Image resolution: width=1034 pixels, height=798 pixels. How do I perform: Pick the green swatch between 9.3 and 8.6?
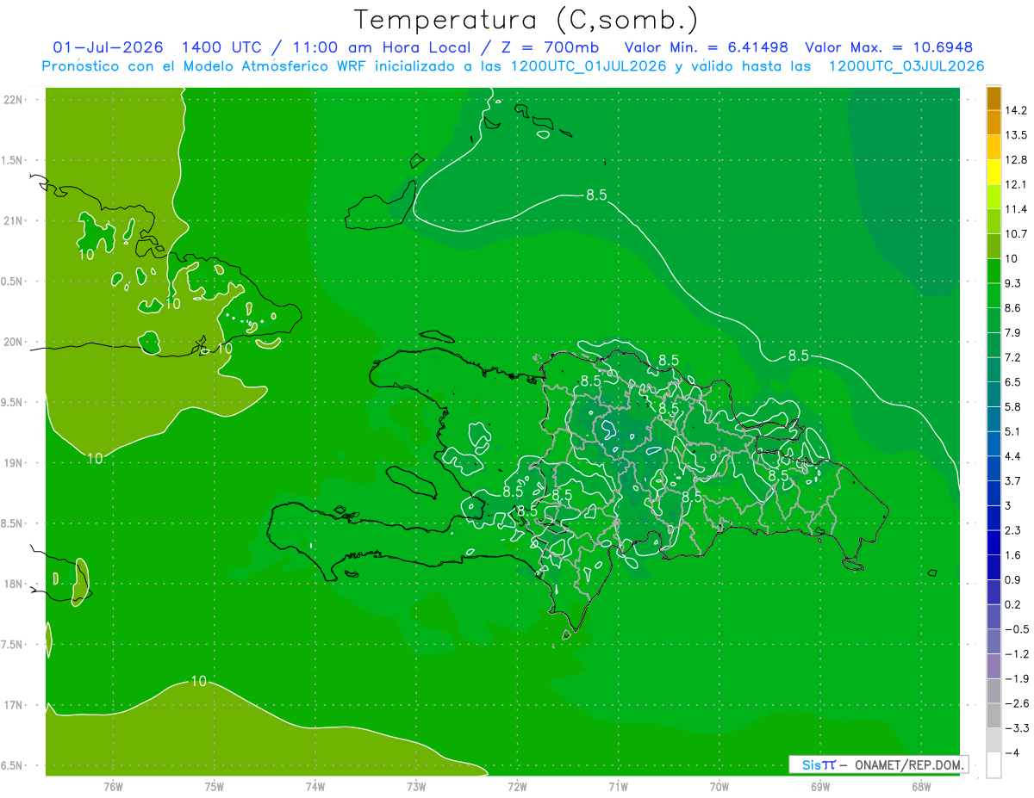994,296
